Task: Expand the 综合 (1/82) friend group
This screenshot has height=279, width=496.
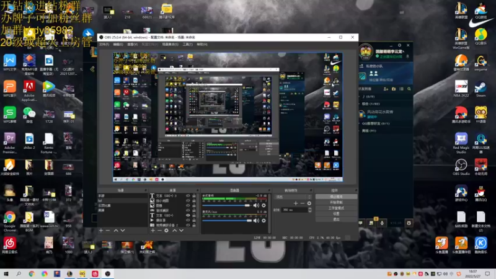Action: click(370, 104)
